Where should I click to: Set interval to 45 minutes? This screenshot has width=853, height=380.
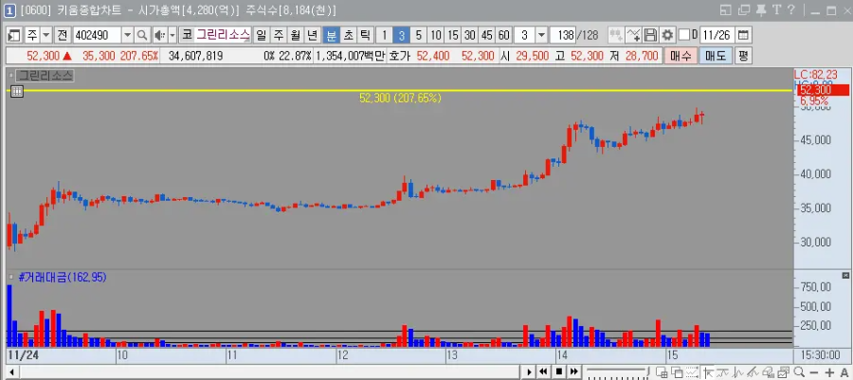487,35
